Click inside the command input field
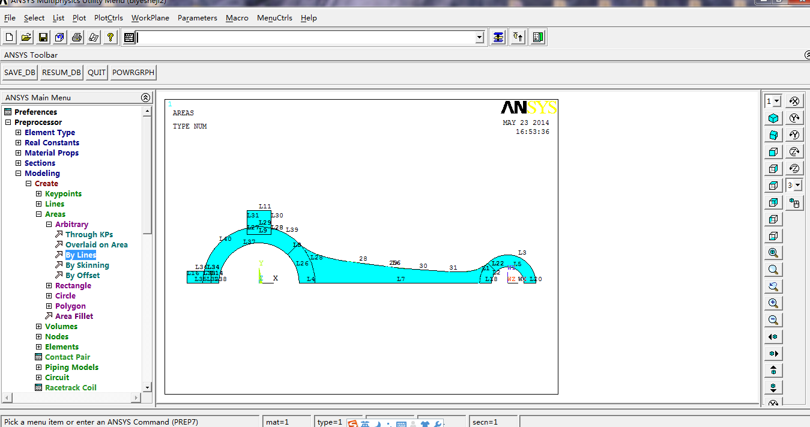The height and width of the screenshot is (427, 810). point(306,37)
